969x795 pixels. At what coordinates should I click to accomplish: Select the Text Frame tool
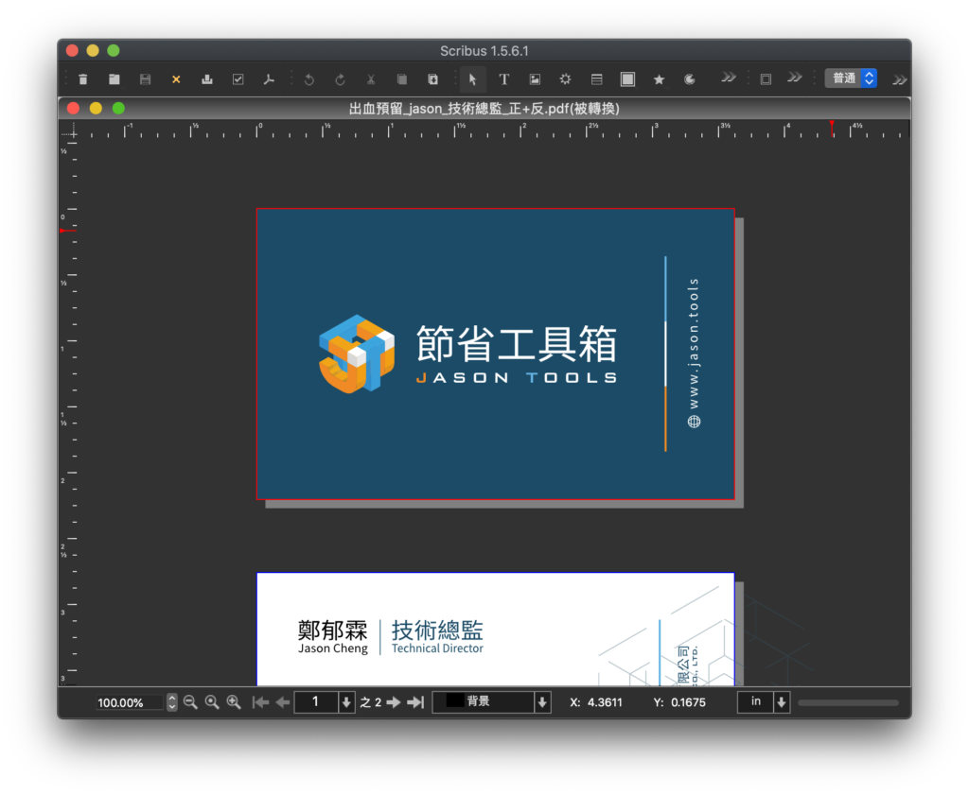(x=504, y=79)
